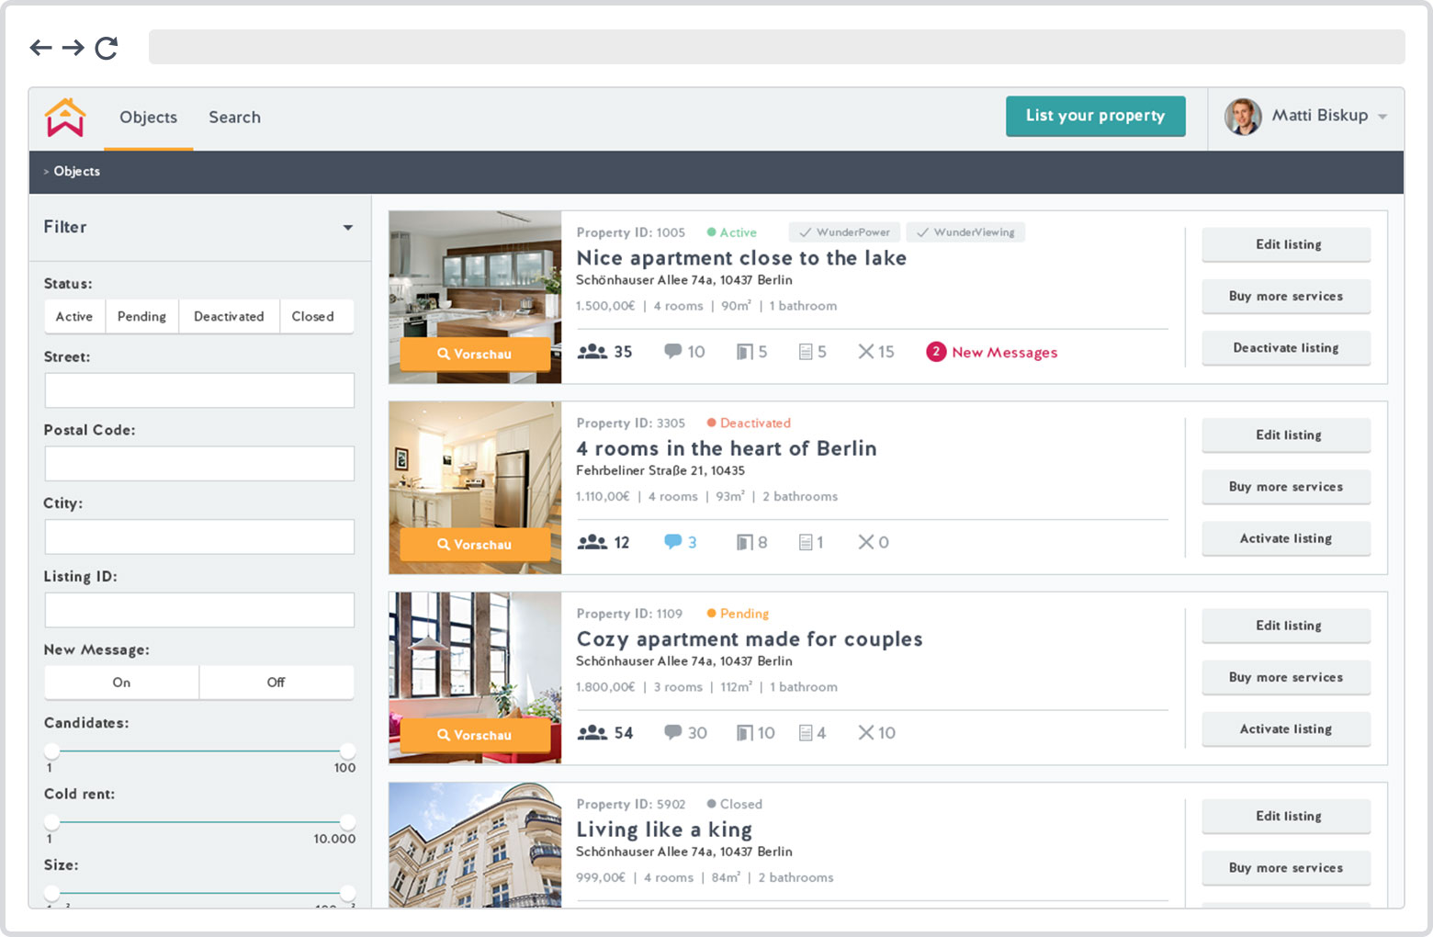Turn New Message filter On
Image resolution: width=1433 pixels, height=937 pixels.
coord(121,683)
